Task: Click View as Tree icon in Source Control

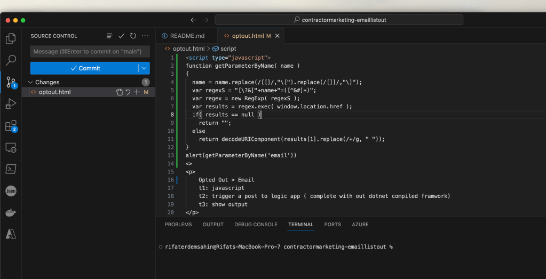Action: coord(110,36)
